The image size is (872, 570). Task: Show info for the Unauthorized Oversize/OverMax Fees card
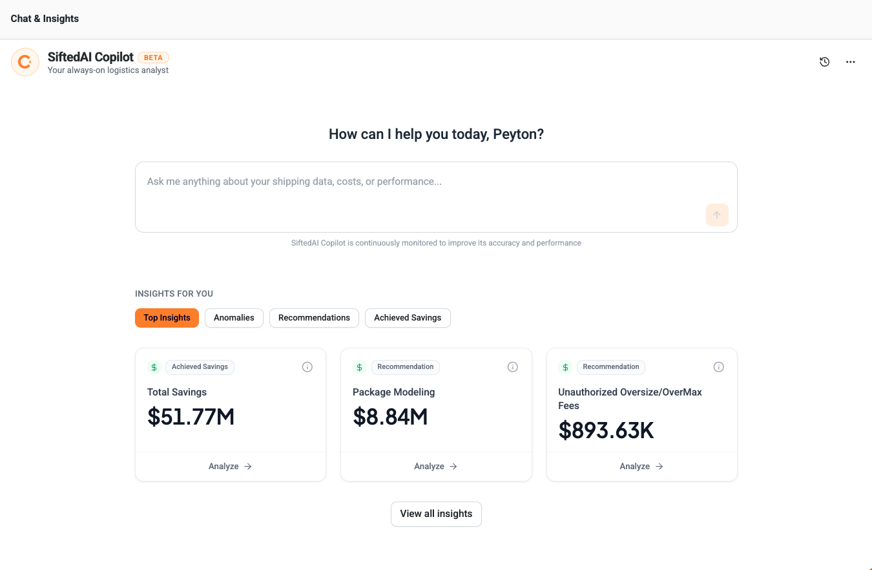[x=718, y=367]
